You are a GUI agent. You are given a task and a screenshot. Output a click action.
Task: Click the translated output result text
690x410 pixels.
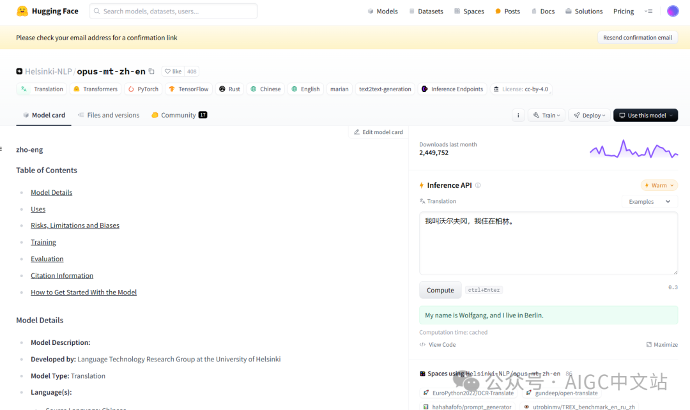point(484,315)
